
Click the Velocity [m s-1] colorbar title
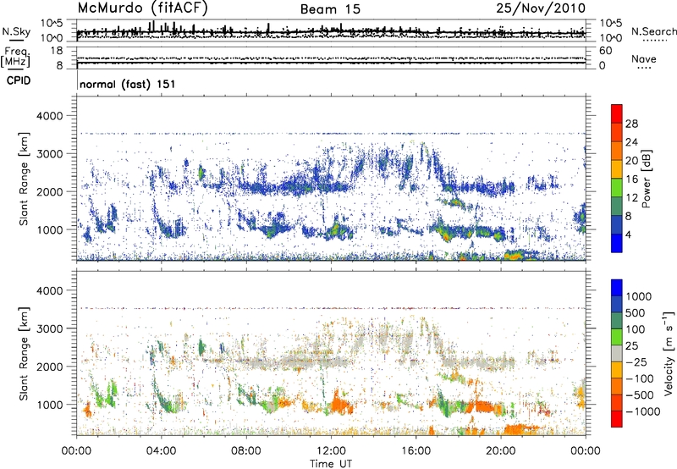point(669,353)
